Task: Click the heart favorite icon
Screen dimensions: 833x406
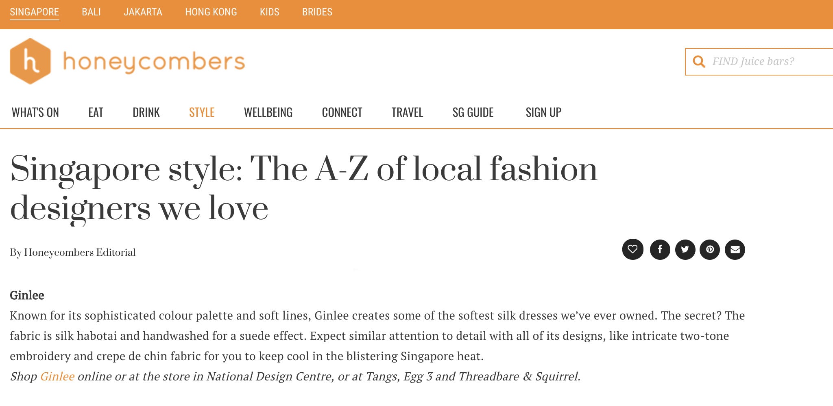Action: coord(632,249)
